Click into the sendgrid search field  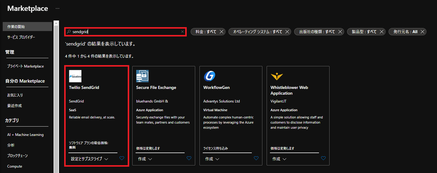[125, 32]
